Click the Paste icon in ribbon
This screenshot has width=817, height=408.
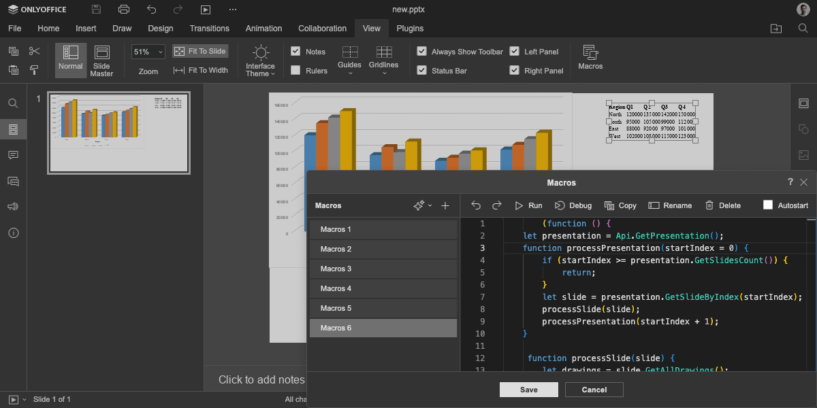click(x=14, y=69)
